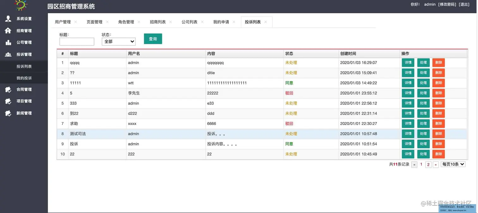Click 详情 for the row by 李先生
478x213 pixels.
click(x=408, y=93)
